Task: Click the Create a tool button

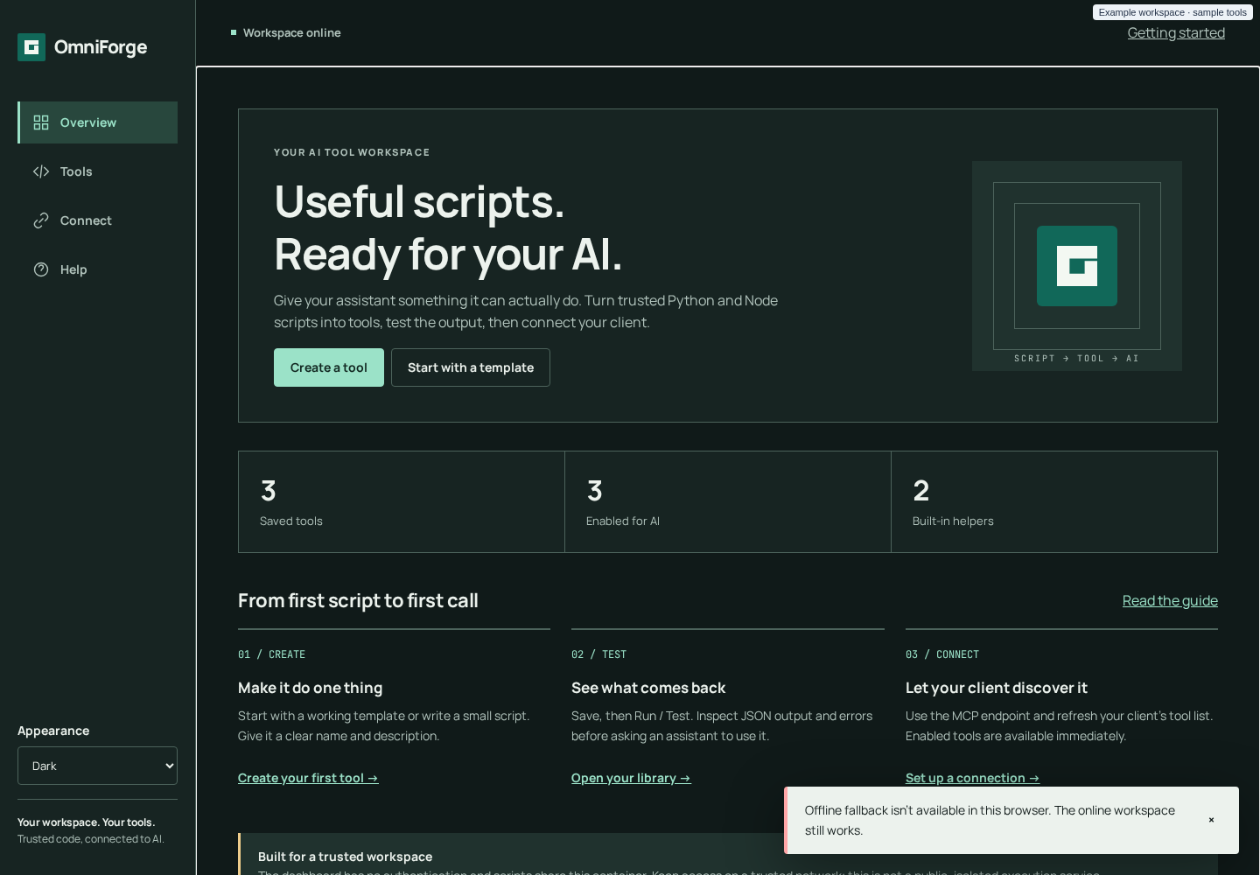Action: (x=329, y=367)
